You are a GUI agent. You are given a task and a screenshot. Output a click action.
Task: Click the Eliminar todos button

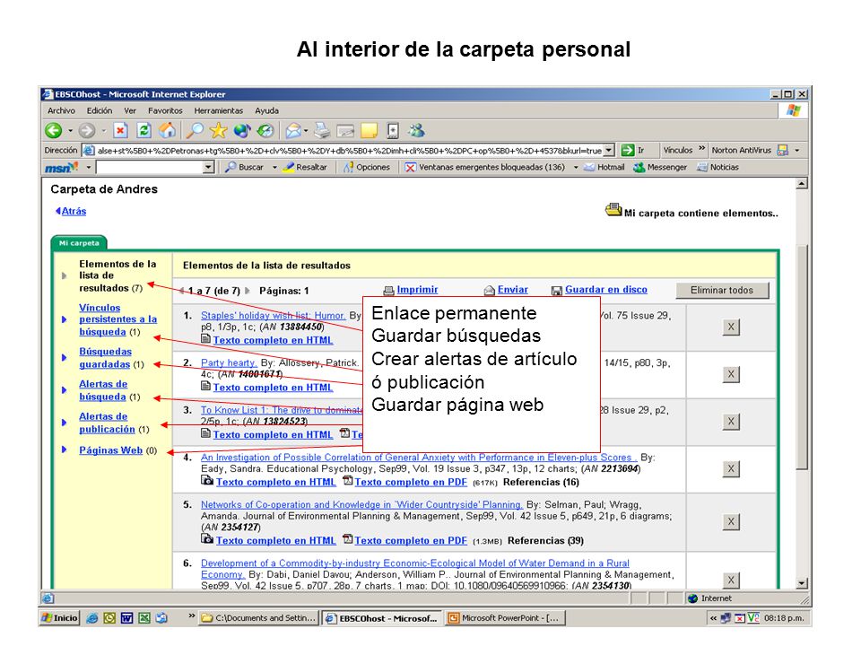pos(722,290)
